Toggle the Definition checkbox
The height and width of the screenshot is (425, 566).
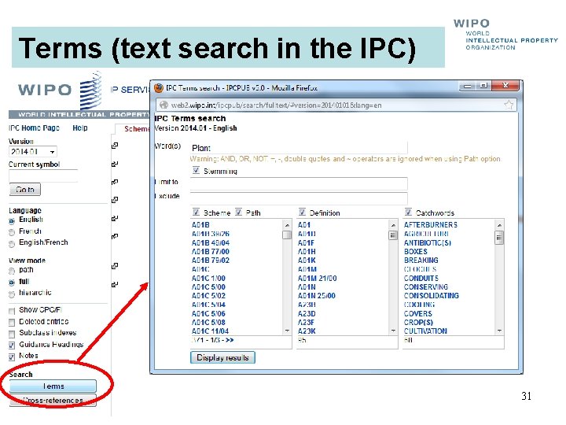tap(302, 213)
